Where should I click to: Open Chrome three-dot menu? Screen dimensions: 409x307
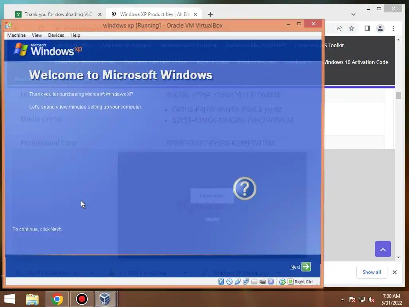point(393,28)
